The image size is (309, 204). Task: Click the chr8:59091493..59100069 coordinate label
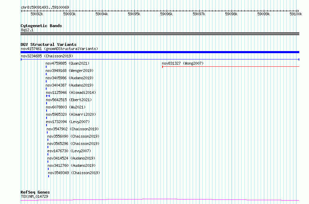point(45,7)
